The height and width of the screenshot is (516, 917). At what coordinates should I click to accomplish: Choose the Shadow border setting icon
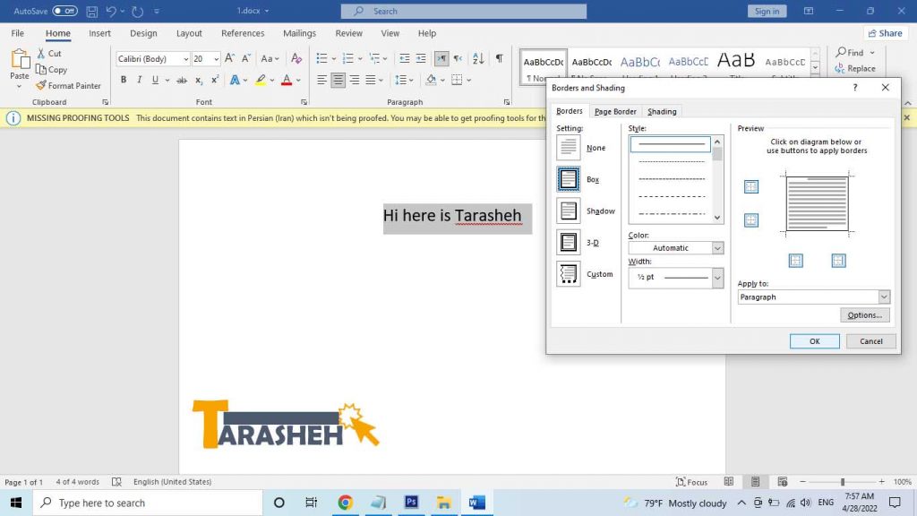coord(568,211)
